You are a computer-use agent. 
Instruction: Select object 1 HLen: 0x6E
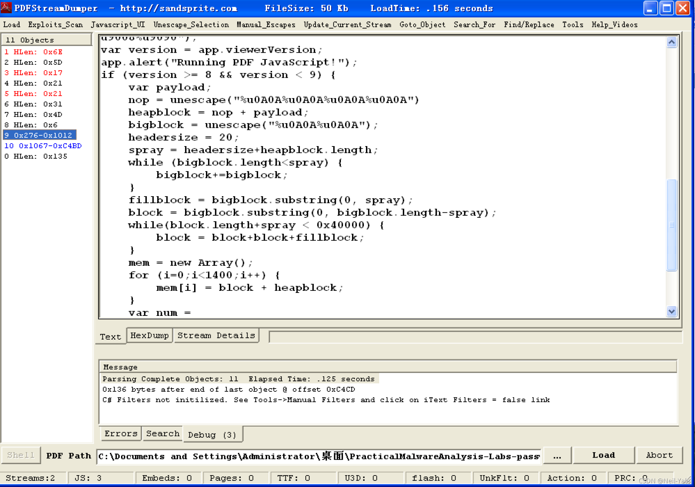coord(33,52)
